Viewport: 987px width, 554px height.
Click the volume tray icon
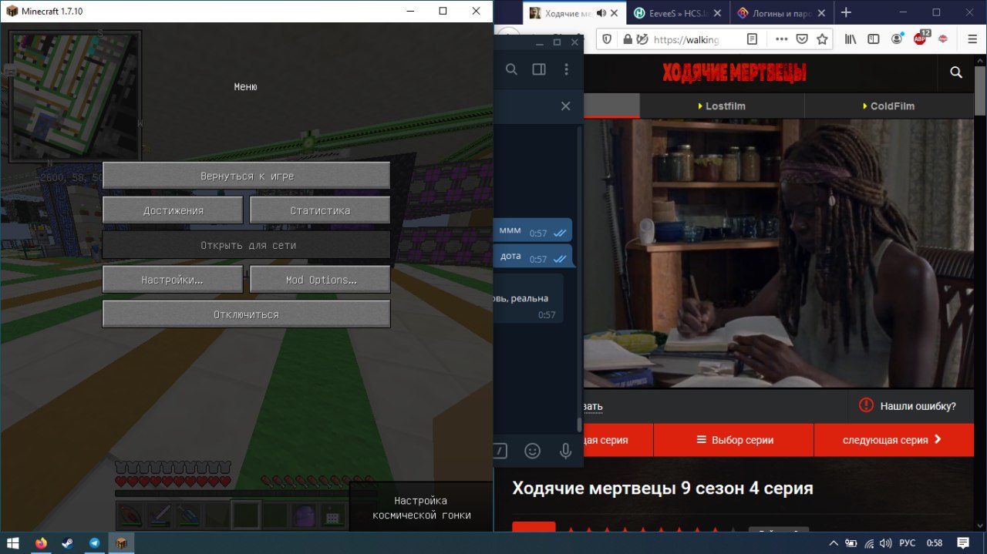point(886,542)
